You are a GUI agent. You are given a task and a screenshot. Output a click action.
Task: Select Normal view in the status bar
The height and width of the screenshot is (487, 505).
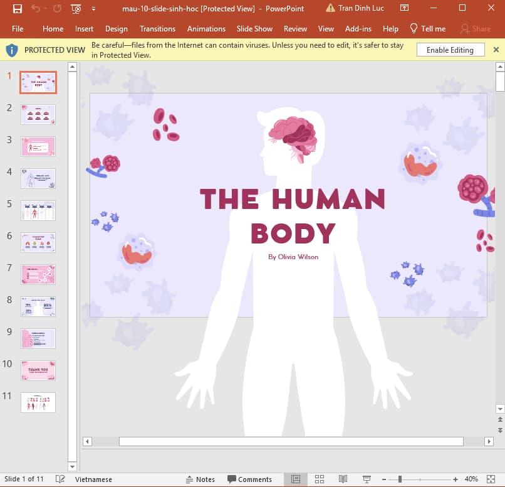point(296,479)
